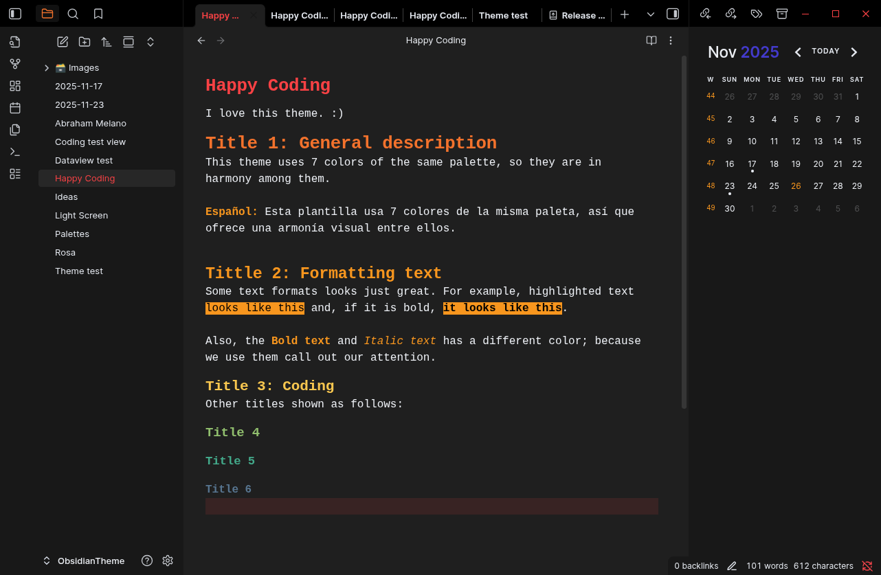
Task: Open a new tab with plus icon
Action: coord(625,14)
